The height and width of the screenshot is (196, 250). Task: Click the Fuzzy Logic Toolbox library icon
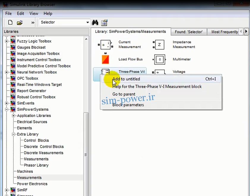13,41
